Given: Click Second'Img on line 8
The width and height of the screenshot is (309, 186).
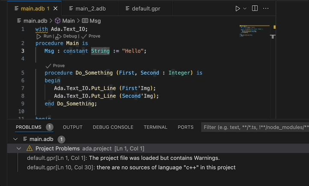Looking at the screenshot, I should 137,96.
